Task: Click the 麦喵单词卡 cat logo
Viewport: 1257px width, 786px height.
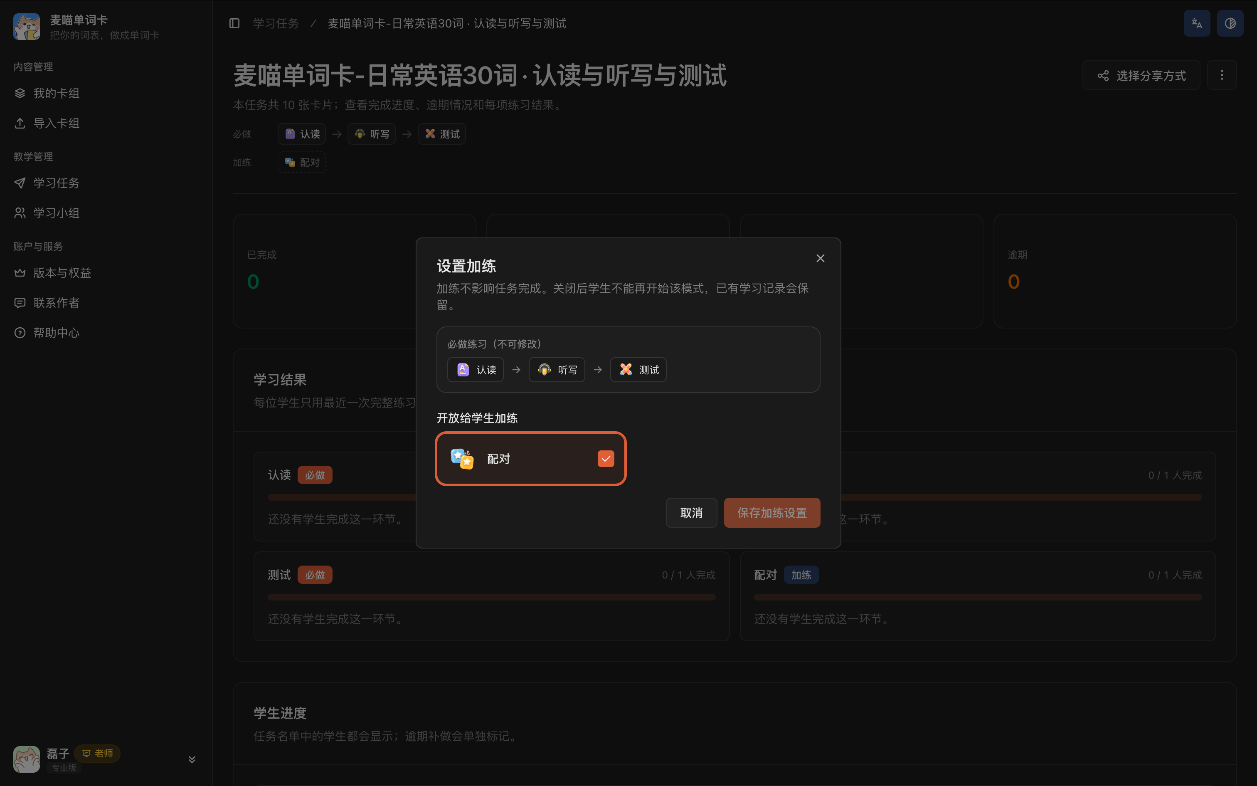Action: pyautogui.click(x=27, y=27)
